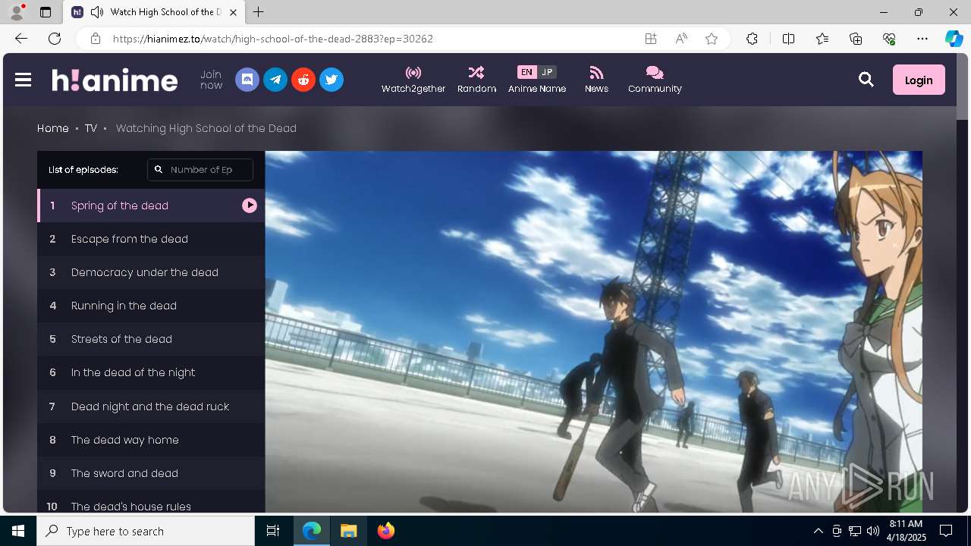This screenshot has height=546, width=971.
Task: Add this page to favorites
Action: [712, 39]
